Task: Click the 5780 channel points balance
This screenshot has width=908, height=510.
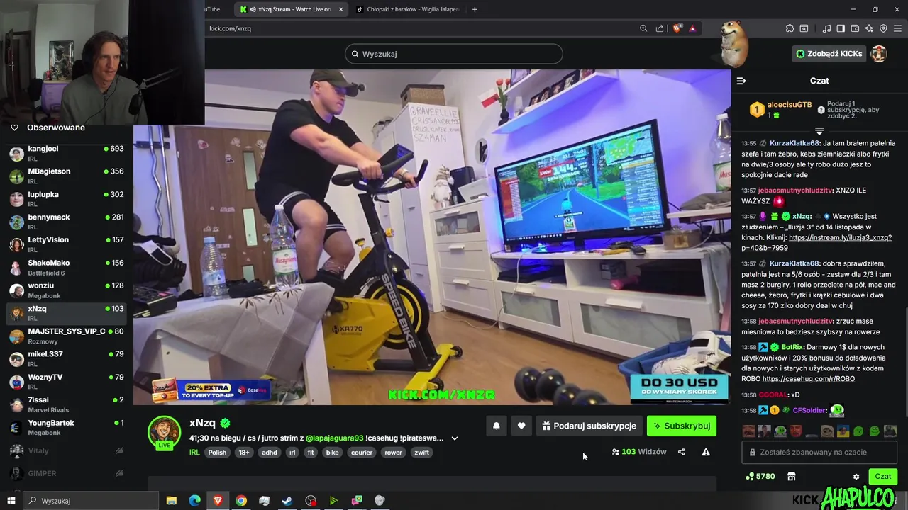Action: (x=760, y=477)
